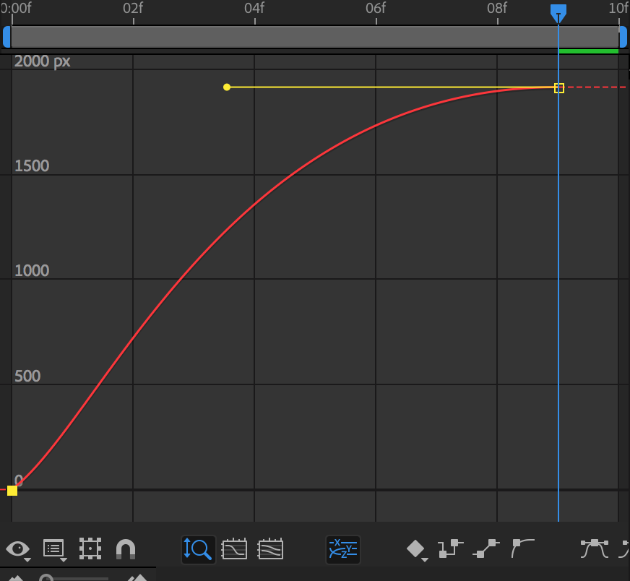The image size is (630, 581).
Task: Toggle Auto-zoom graph height
Action: pyautogui.click(x=198, y=549)
